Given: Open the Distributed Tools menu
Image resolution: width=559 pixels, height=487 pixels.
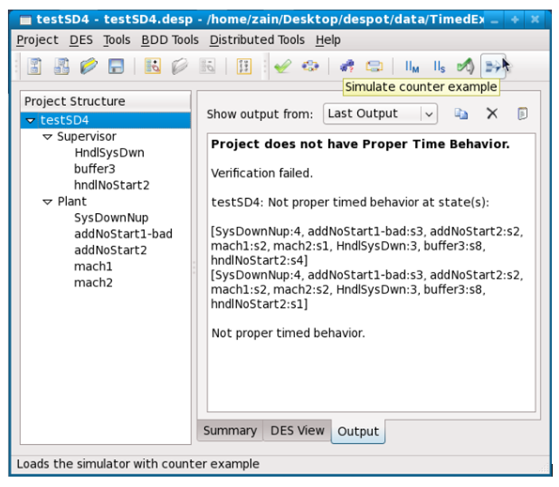Looking at the screenshot, I should click(x=258, y=40).
